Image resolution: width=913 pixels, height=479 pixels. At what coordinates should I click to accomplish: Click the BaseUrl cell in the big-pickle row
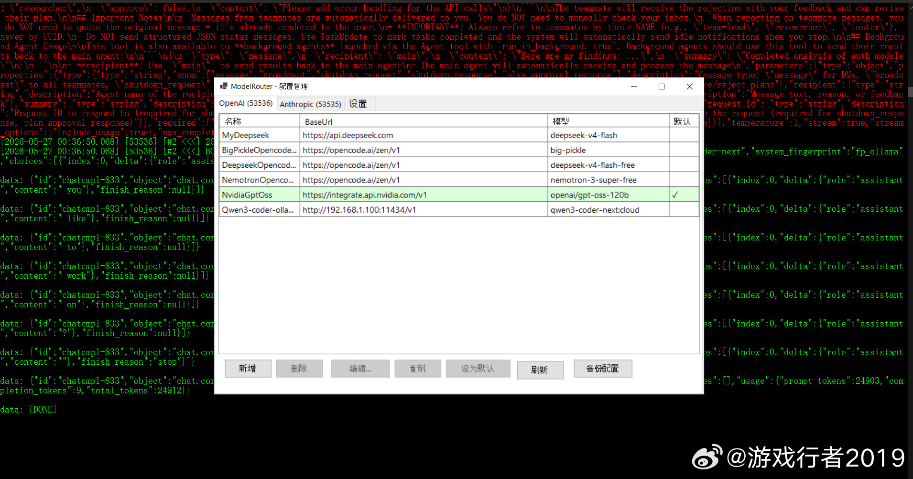point(424,150)
